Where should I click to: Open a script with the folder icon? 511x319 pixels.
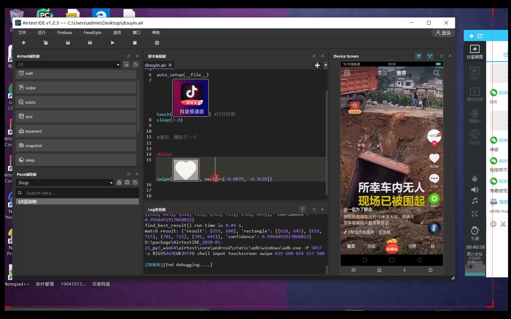click(x=46, y=43)
